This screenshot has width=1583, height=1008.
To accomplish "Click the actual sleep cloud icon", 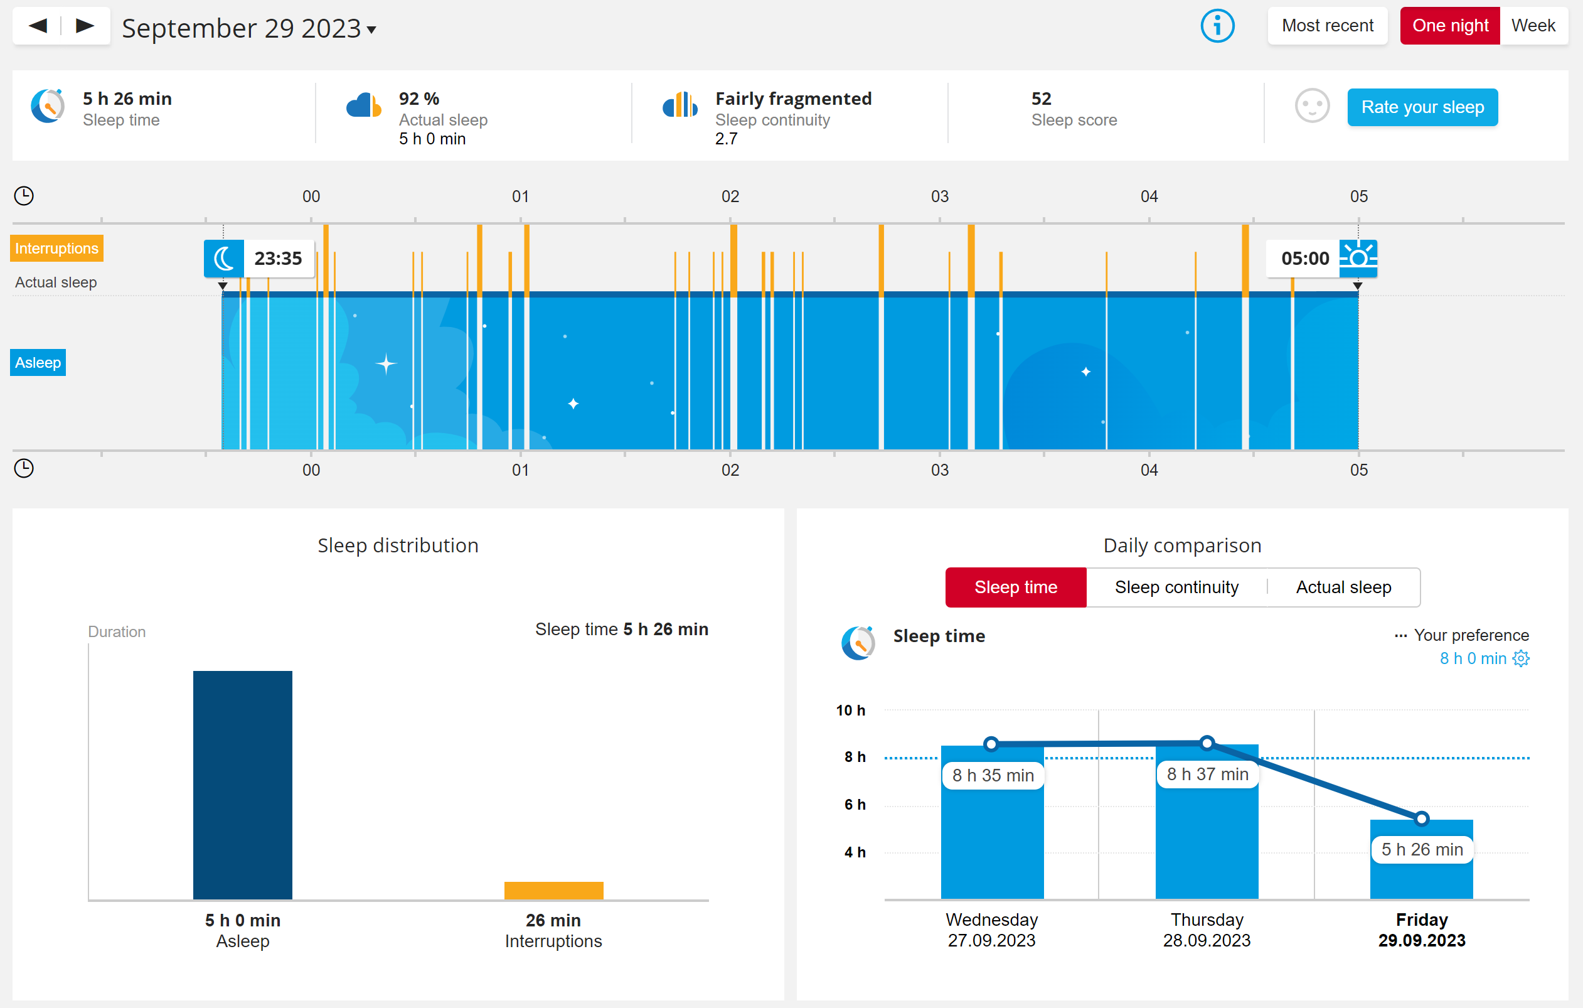I will 363,107.
